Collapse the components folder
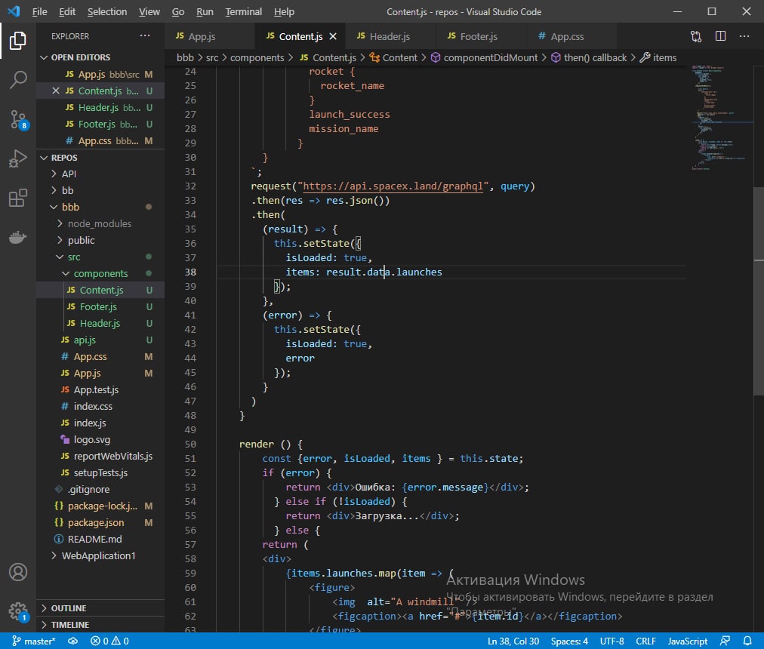The image size is (764, 649). click(100, 273)
